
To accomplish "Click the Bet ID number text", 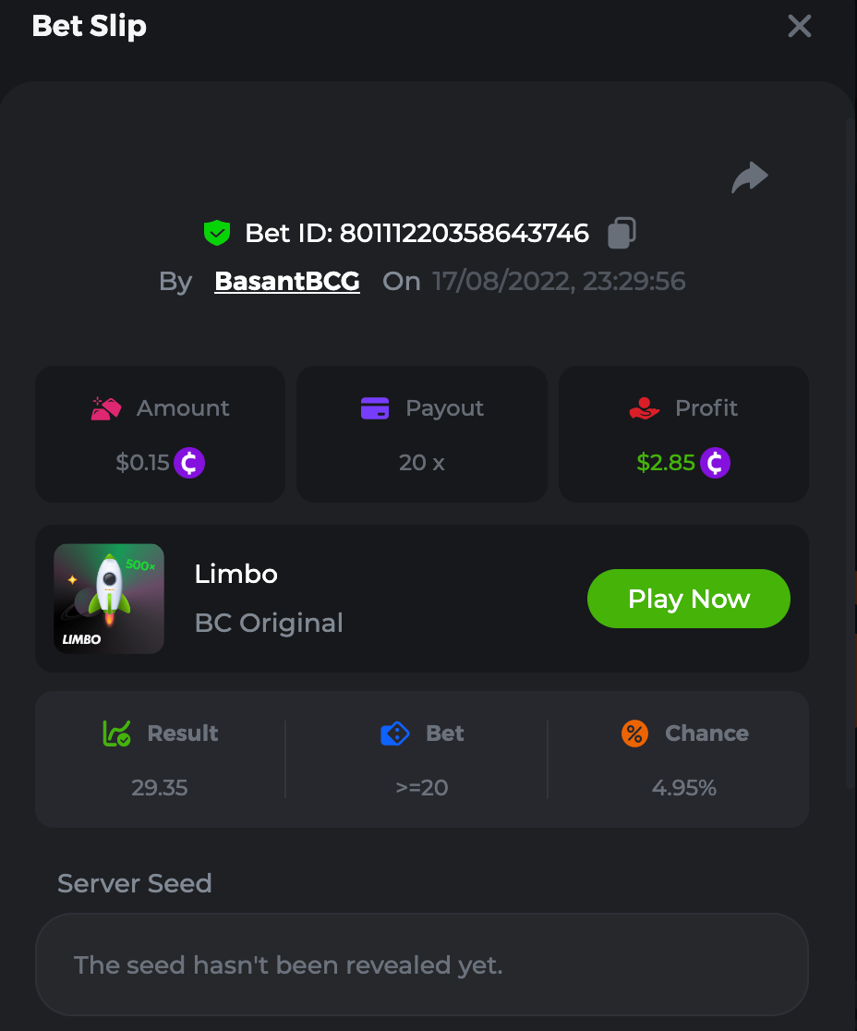I will pos(464,233).
